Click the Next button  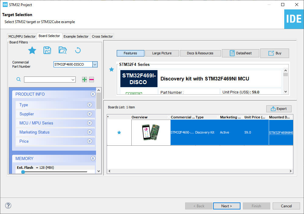coord(226,206)
